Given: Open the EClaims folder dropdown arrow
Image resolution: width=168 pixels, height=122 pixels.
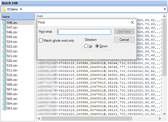Looking at the screenshot, I should click(x=21, y=9).
